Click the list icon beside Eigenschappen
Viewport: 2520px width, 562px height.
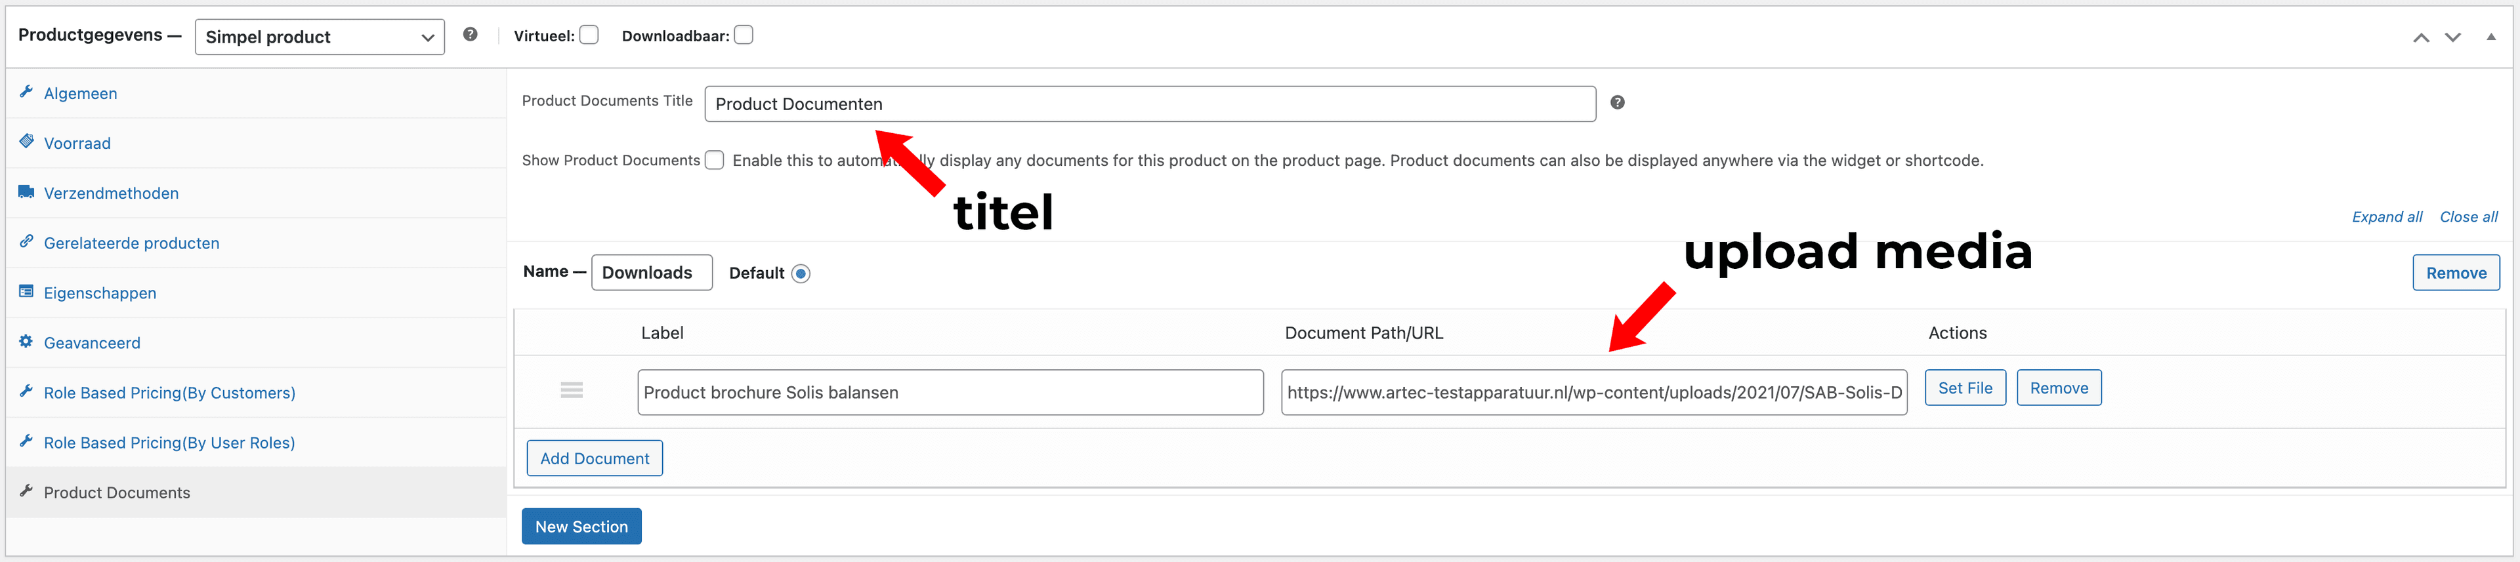click(x=26, y=291)
